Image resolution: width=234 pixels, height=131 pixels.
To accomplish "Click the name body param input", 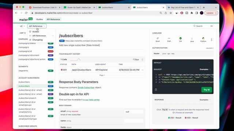I will tap(134, 121).
